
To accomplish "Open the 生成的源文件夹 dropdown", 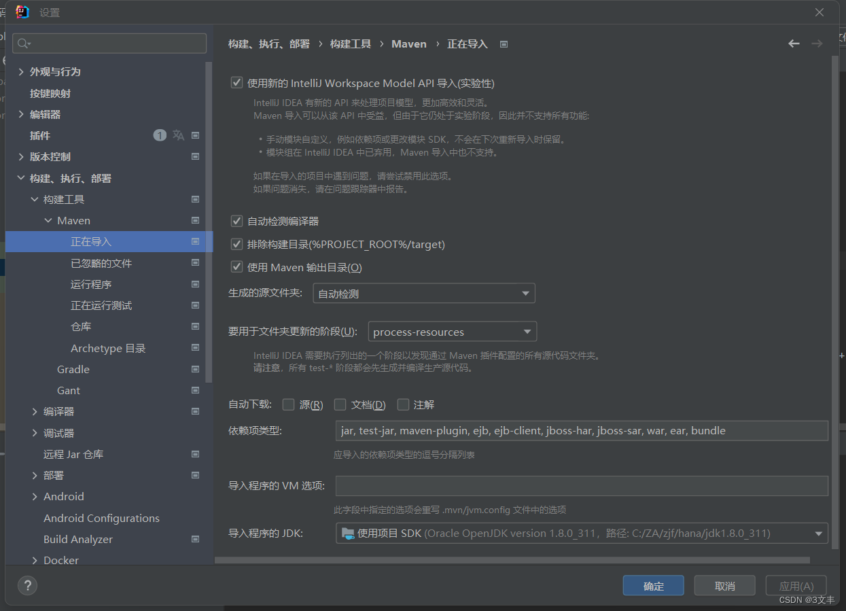I will point(424,294).
